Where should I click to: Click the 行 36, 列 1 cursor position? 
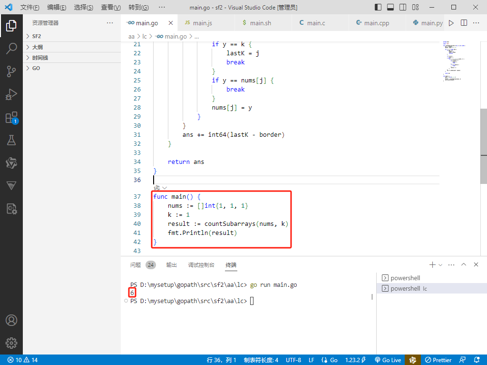click(222, 360)
